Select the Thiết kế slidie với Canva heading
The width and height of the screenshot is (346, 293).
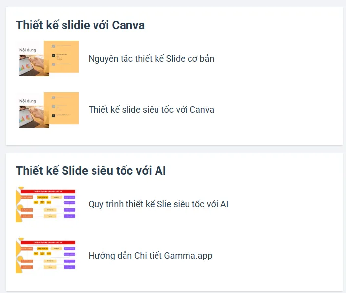pos(80,25)
